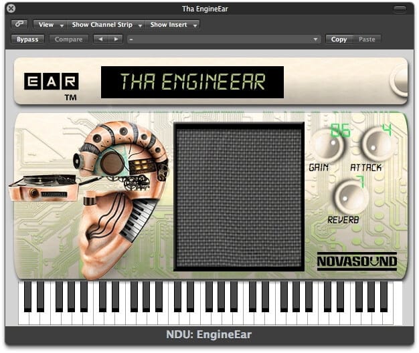Image resolution: width=419 pixels, height=353 pixels.
Task: Play the leftmost white key on the keyboard
Action: click(x=24, y=318)
